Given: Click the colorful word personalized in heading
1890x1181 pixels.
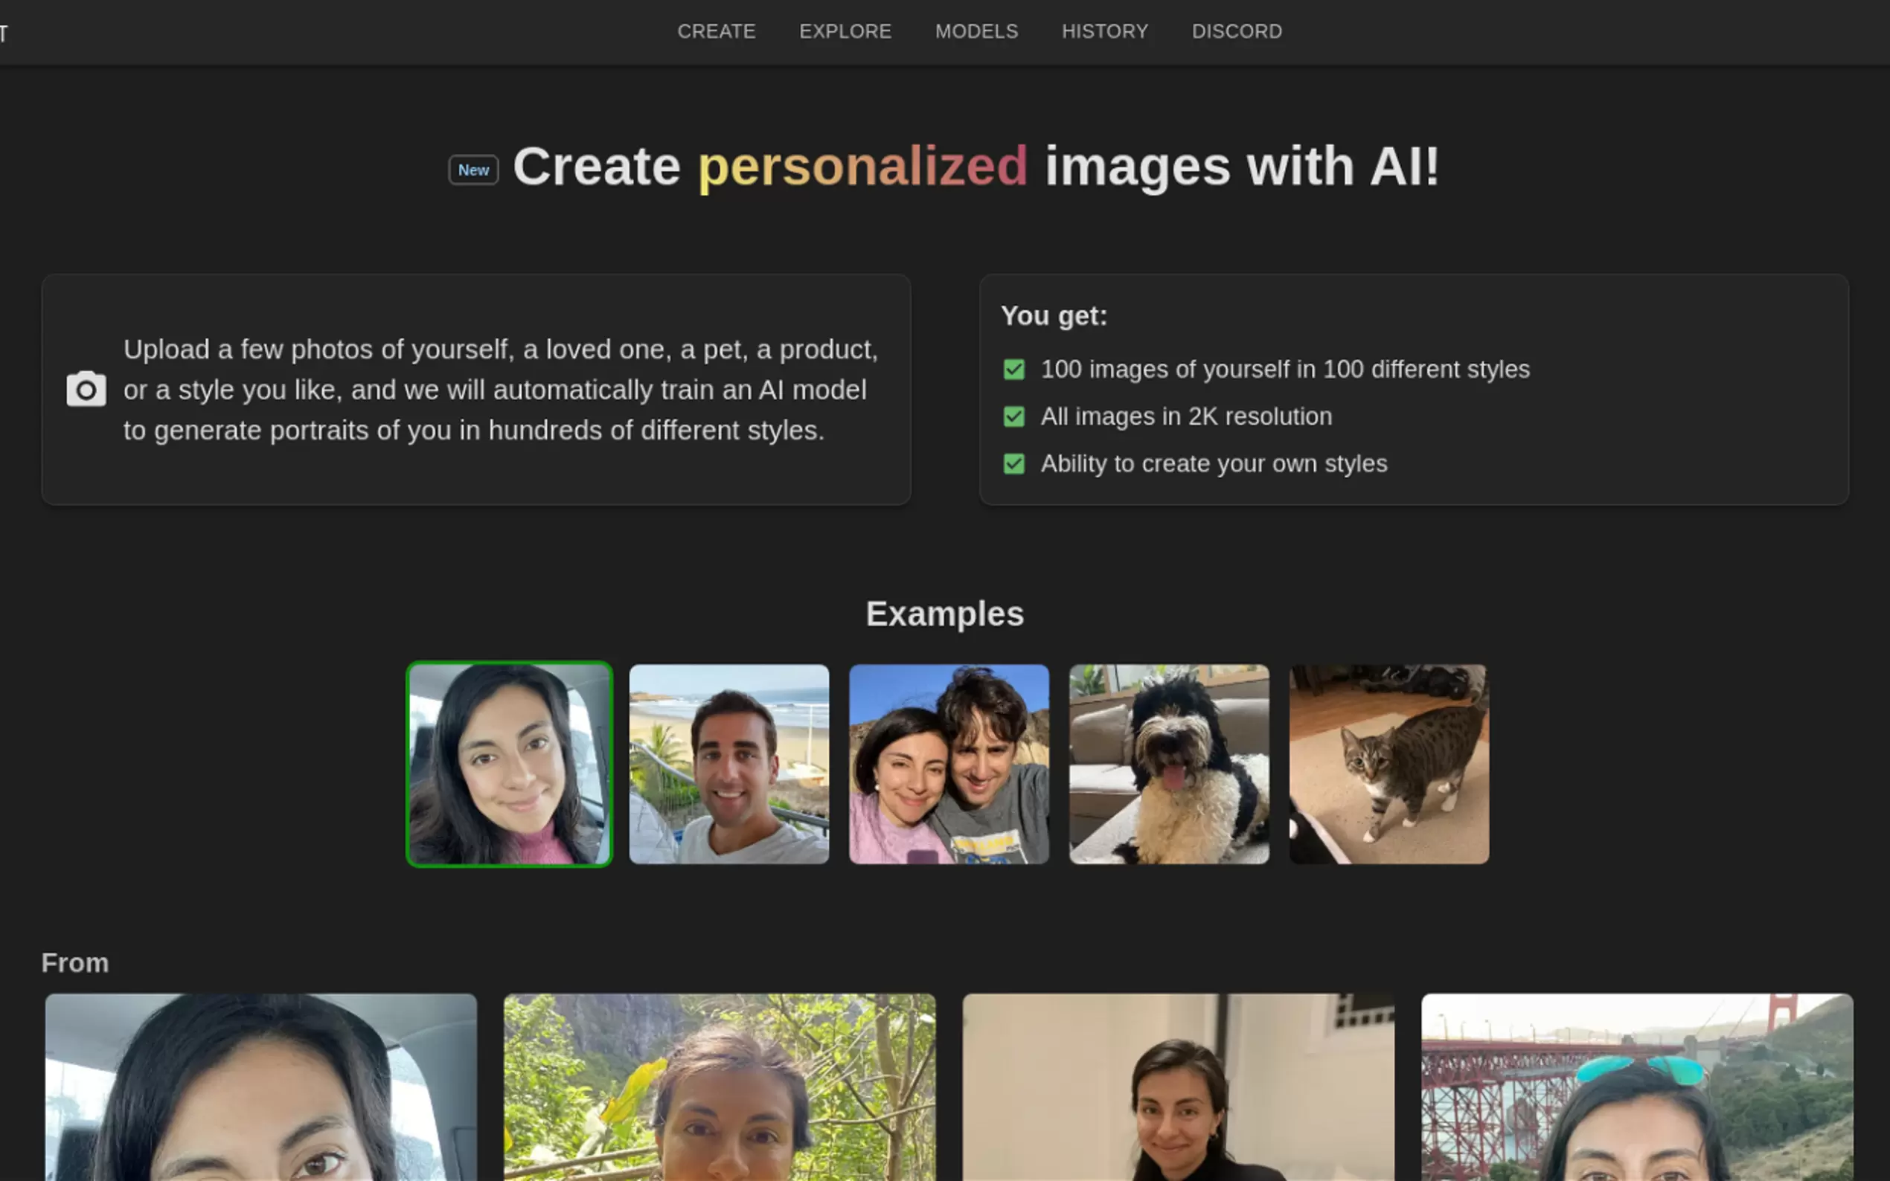Looking at the screenshot, I should tap(862, 167).
